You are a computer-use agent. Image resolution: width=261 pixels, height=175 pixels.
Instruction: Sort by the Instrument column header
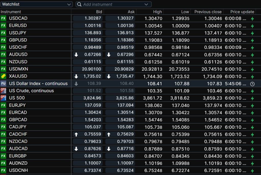(11, 12)
